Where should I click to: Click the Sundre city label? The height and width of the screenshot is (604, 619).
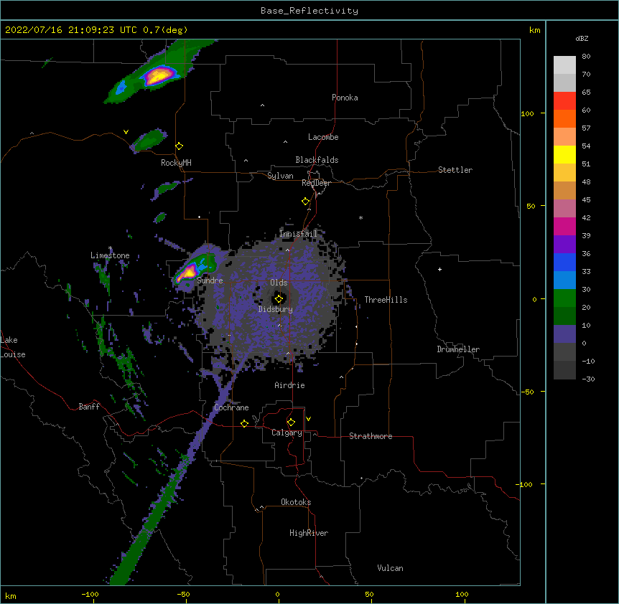[x=210, y=280]
